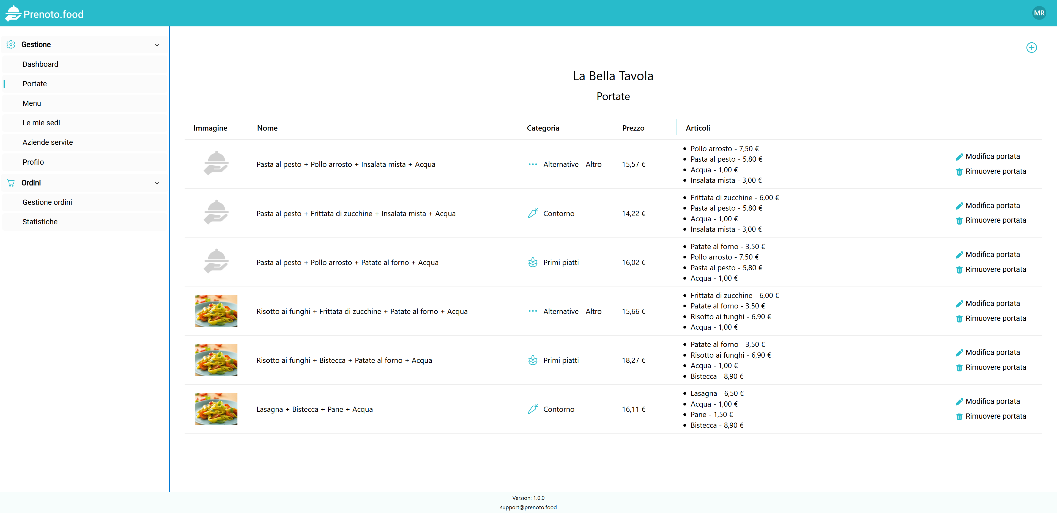Select Aziende servite sidebar entry
1057x513 pixels.
(48, 142)
